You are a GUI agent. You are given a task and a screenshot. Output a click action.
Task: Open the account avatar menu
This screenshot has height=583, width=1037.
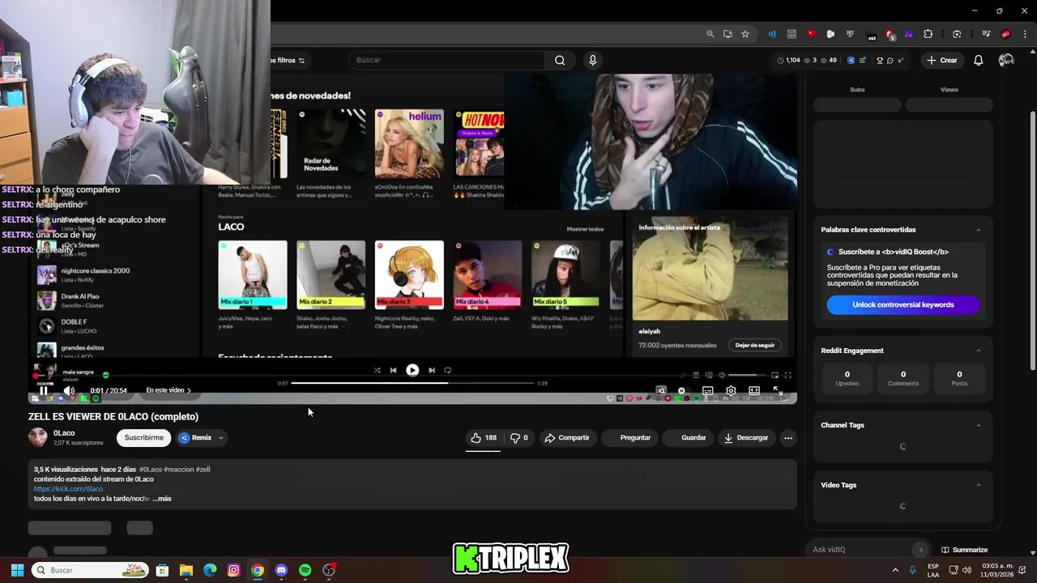pos(1006,60)
